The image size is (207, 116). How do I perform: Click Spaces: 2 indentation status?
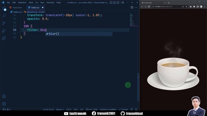point(60,110)
